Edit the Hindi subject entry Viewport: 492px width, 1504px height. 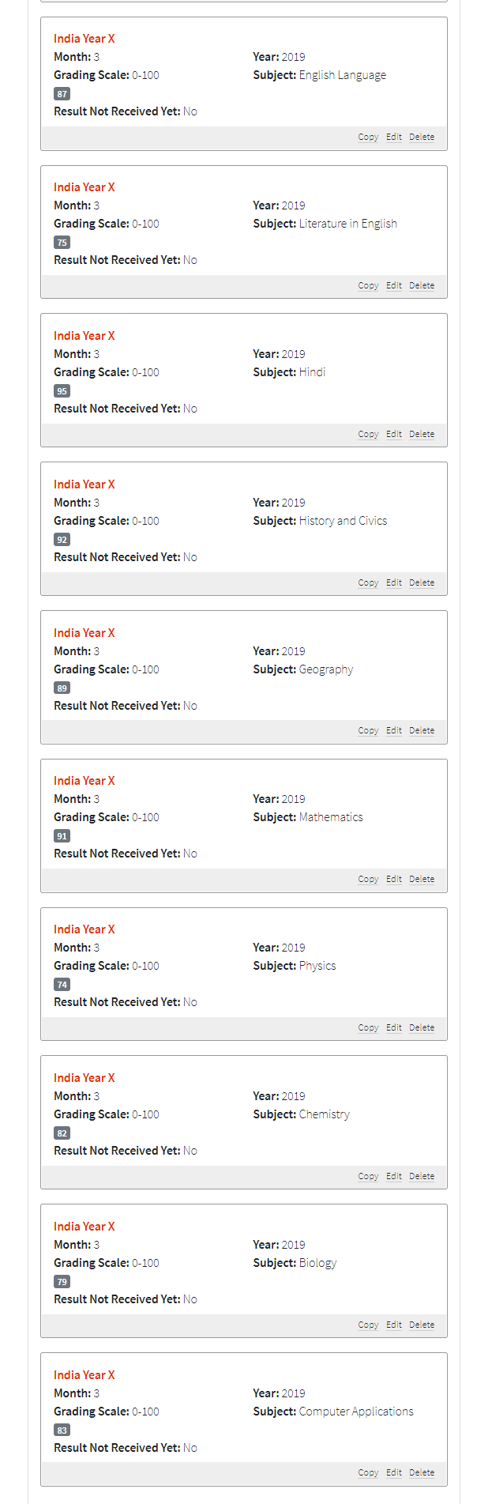click(394, 434)
